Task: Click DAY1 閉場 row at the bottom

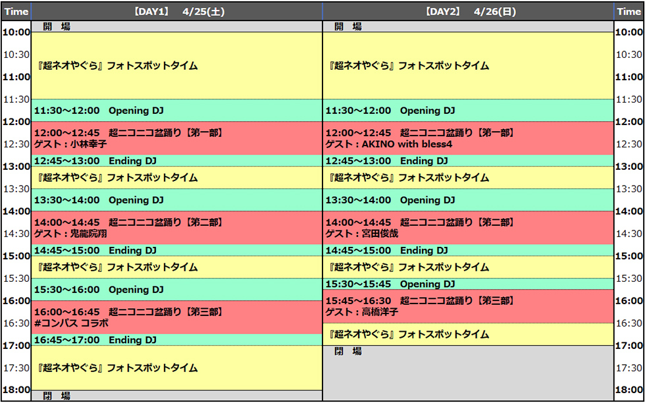Action: (x=176, y=396)
